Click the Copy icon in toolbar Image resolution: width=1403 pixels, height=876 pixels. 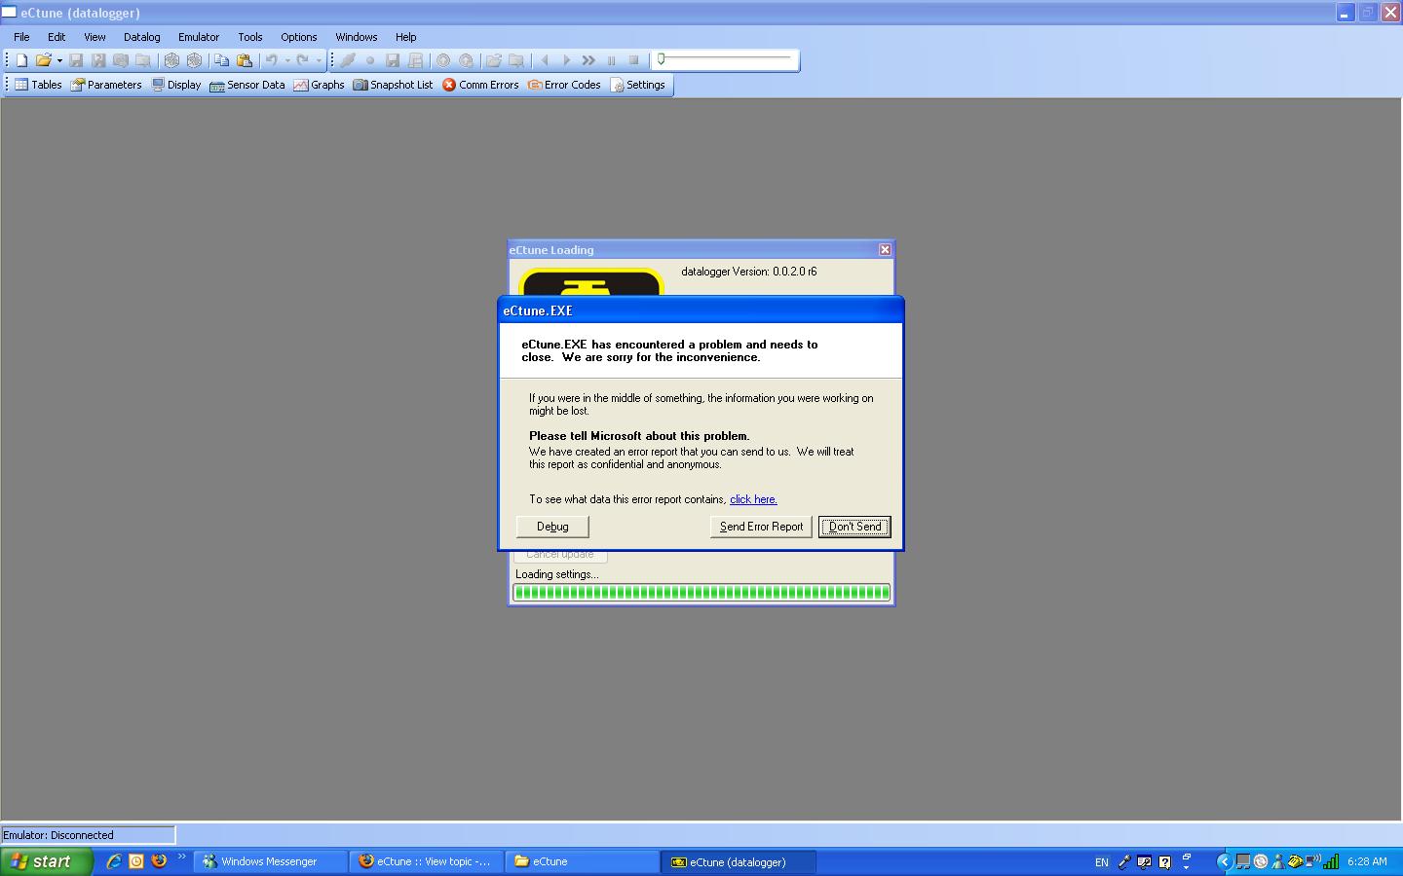coord(222,60)
